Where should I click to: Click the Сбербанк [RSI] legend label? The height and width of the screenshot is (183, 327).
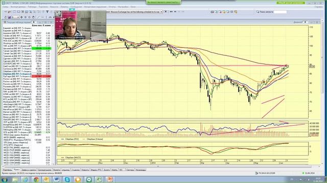[72, 139]
